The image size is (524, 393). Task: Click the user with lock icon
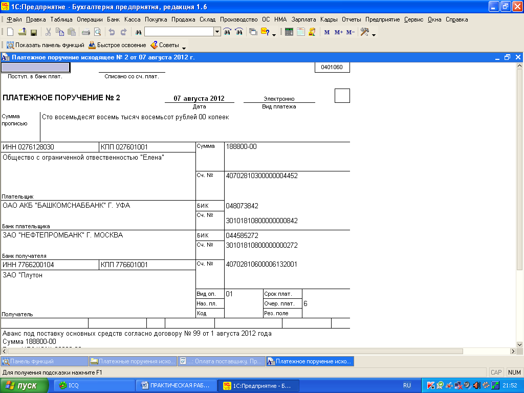(312, 32)
